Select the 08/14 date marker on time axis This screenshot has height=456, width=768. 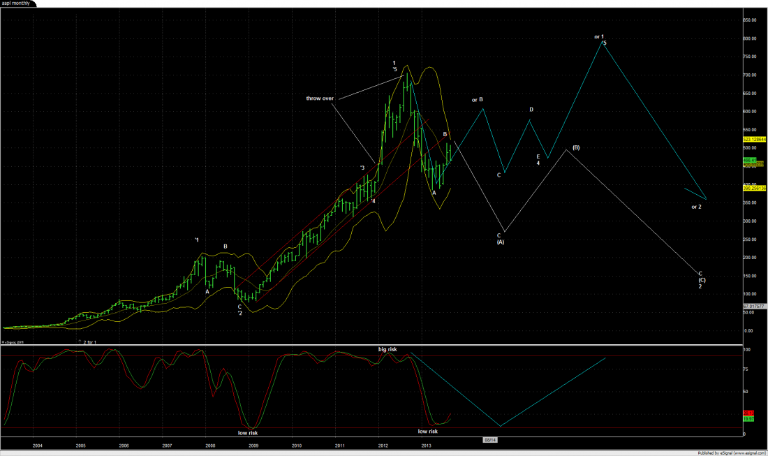pos(491,439)
